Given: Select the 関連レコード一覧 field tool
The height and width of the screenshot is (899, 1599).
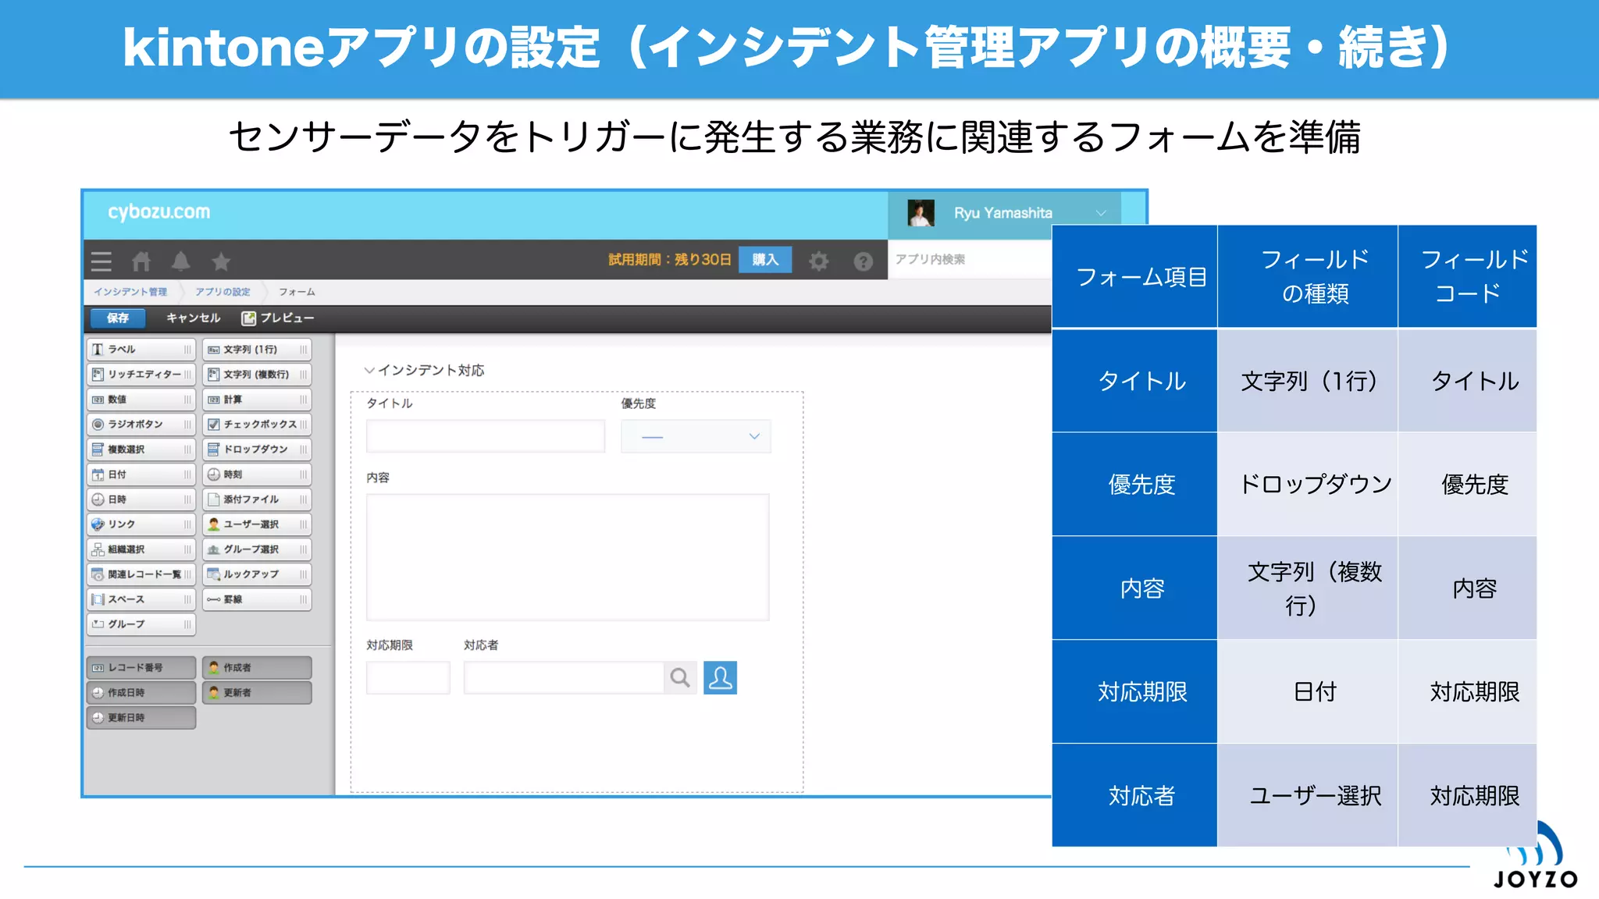Looking at the screenshot, I should pyautogui.click(x=141, y=574).
